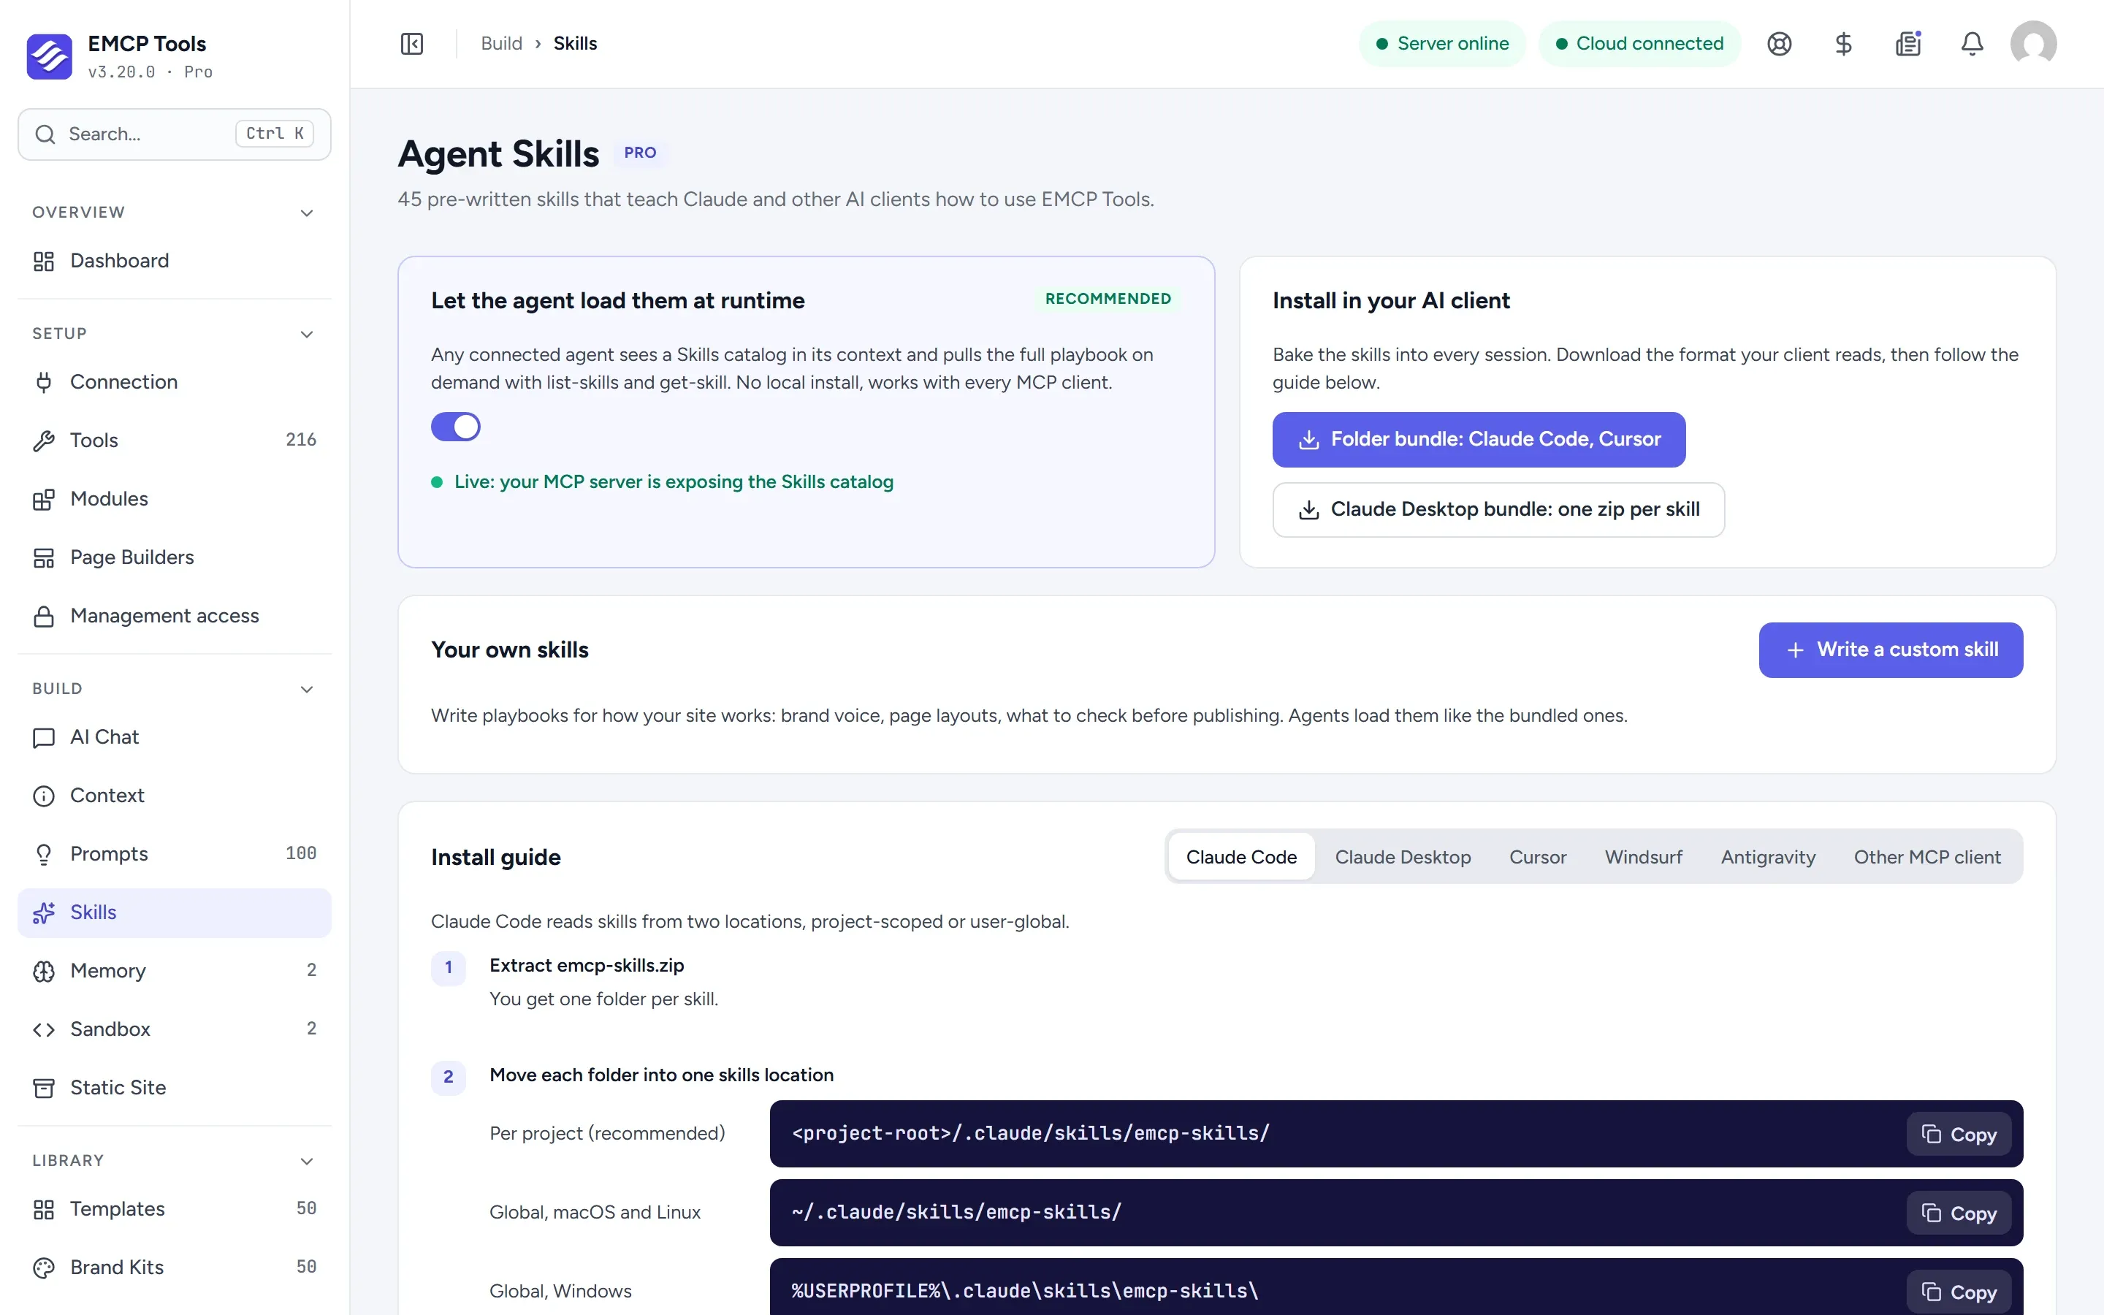Select the Windsurf tab

pos(1643,857)
